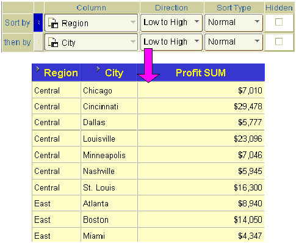Click the Direction column heading
The width and height of the screenshot is (296, 243).
171,8
